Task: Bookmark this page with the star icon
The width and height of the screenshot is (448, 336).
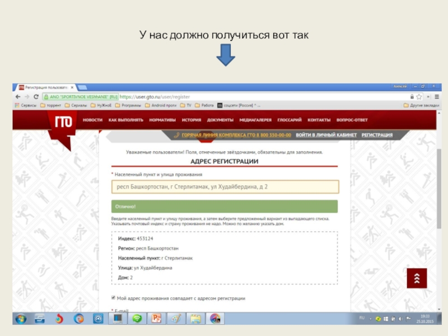Action: (x=419, y=97)
